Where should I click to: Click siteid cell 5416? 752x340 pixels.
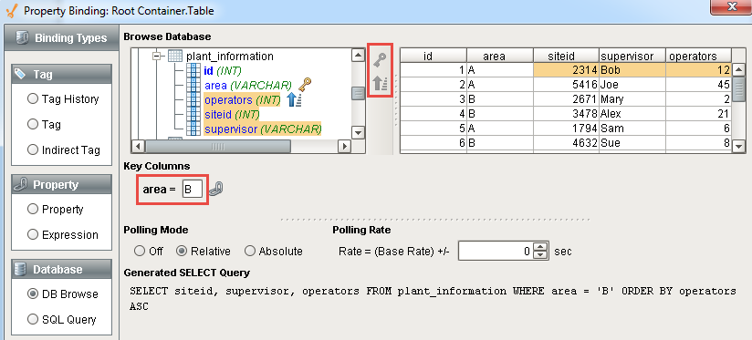pos(566,85)
